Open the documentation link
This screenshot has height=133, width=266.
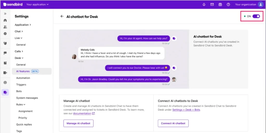82,114
